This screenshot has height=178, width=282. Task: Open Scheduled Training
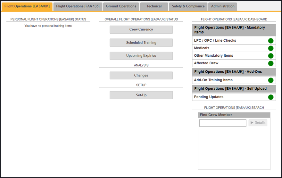(x=141, y=43)
